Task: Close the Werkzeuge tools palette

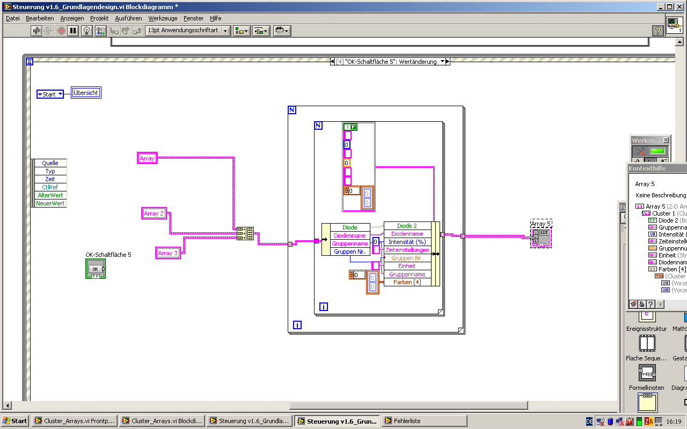Action: (666, 140)
